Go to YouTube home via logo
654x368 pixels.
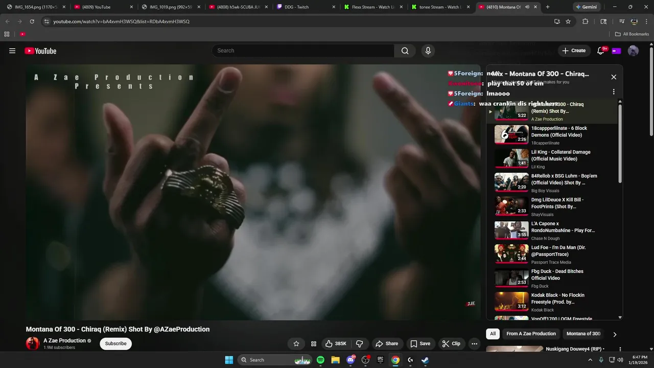pyautogui.click(x=40, y=51)
